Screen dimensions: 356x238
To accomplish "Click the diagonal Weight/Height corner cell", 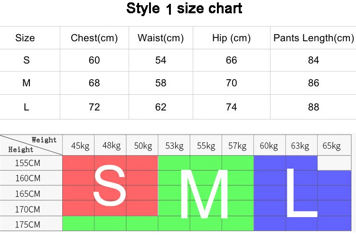I will 31,145.
